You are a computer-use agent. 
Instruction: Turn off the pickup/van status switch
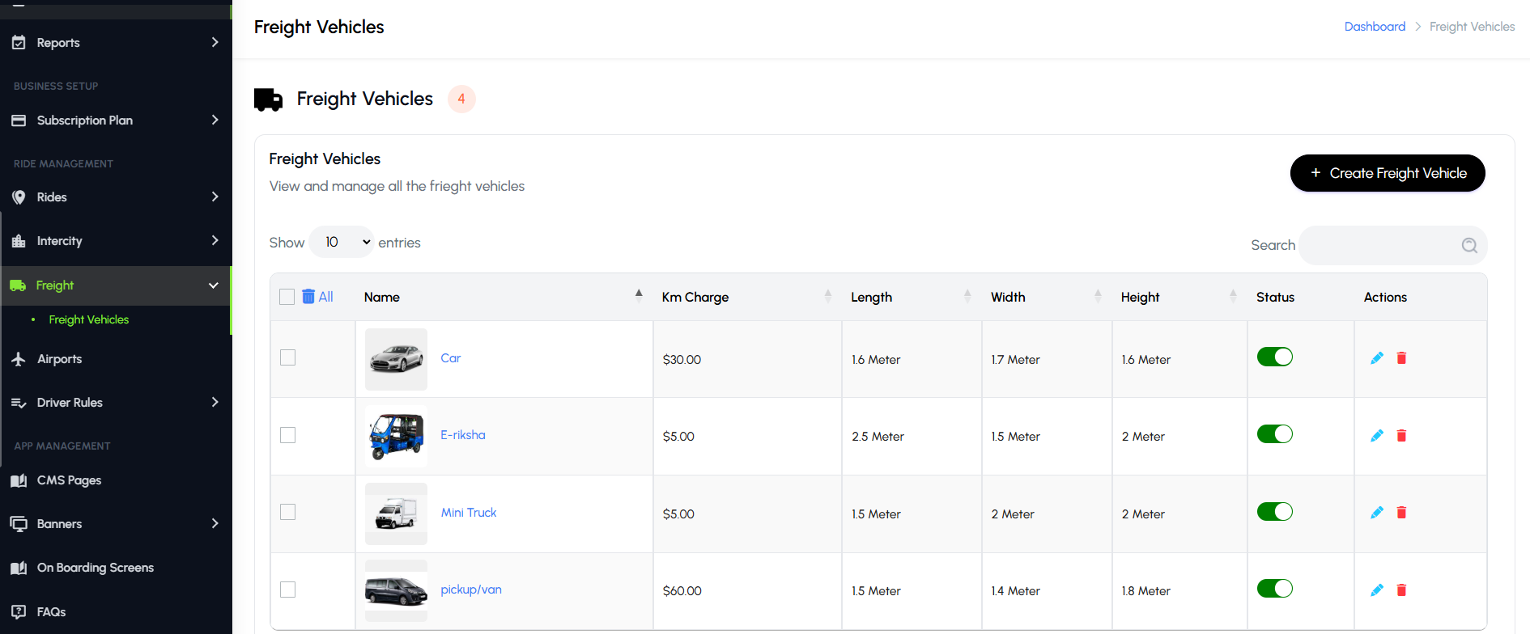click(1274, 589)
